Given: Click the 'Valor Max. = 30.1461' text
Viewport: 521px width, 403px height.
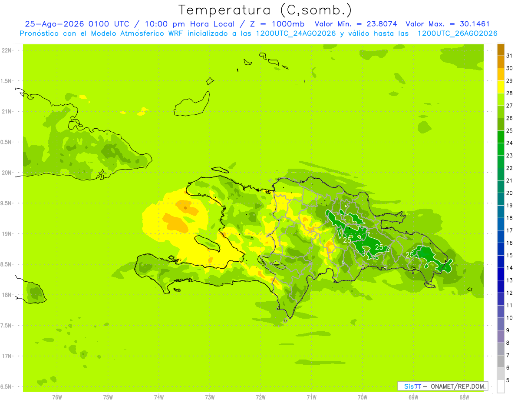Looking at the screenshot, I should [x=448, y=24].
